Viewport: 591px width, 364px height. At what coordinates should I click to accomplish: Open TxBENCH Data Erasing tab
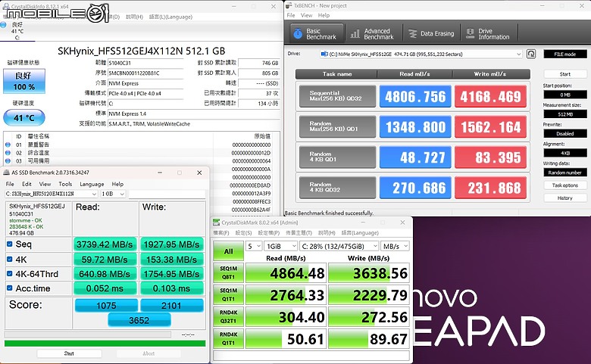click(432, 34)
